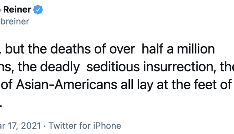Viewport: 234px width, 134px height.
Task: Click the "Twitter for iPhone" source link
Action: [x=85, y=126]
